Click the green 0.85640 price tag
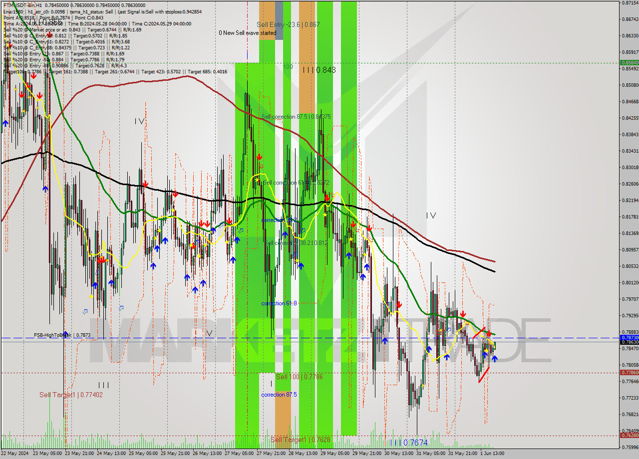Viewport: 639px width, 459px height. pyautogui.click(x=630, y=63)
